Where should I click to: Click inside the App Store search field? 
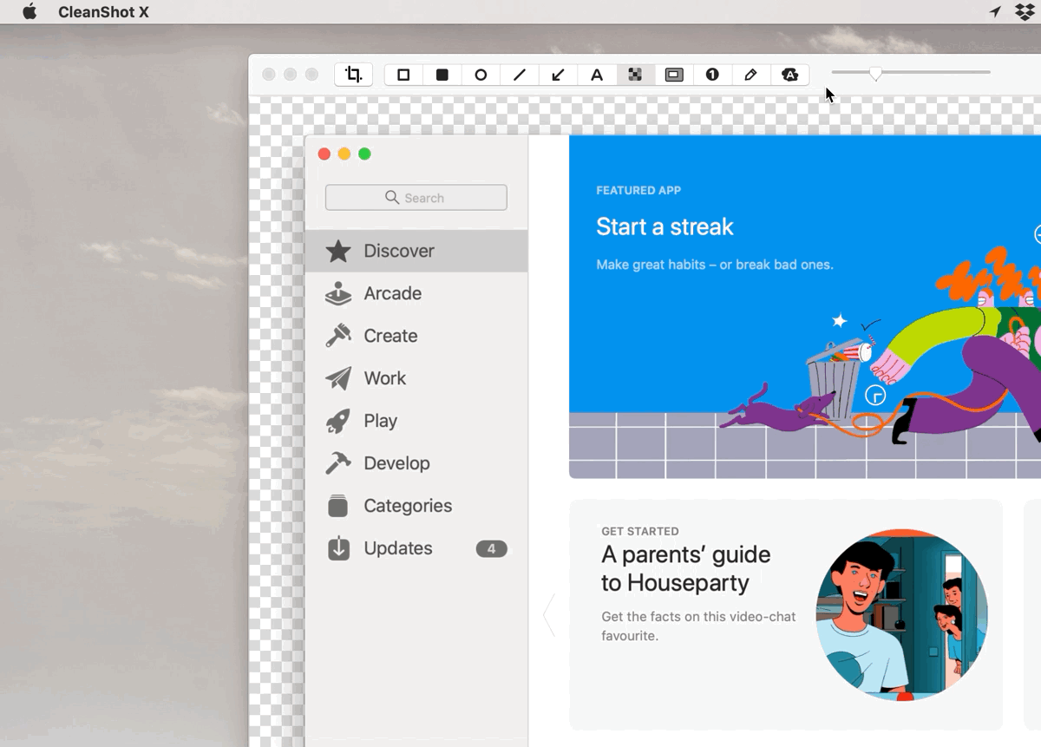[x=416, y=197]
